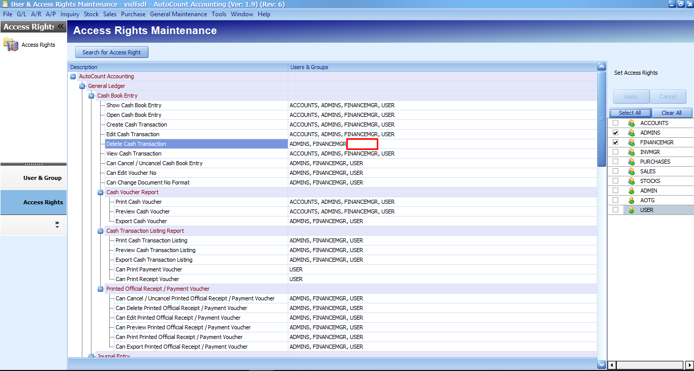Screen dimensions: 694x371
Task: Collapse the Cash Book Entry node
Action: coord(92,96)
